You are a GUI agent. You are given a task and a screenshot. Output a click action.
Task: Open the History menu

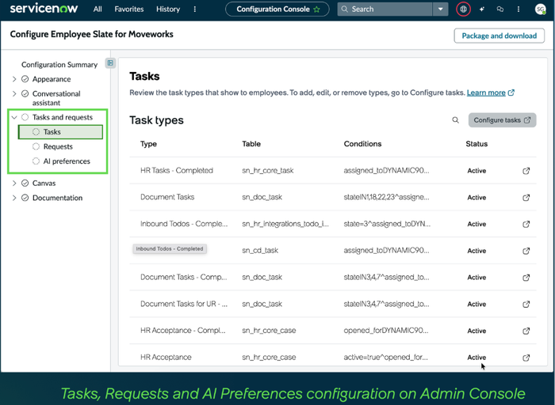point(168,9)
